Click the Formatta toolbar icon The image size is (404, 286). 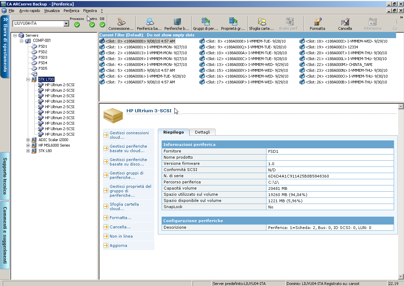[x=317, y=22]
